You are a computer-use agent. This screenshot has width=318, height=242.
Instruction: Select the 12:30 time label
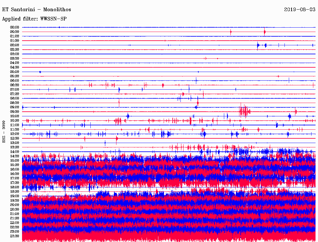[15, 138]
